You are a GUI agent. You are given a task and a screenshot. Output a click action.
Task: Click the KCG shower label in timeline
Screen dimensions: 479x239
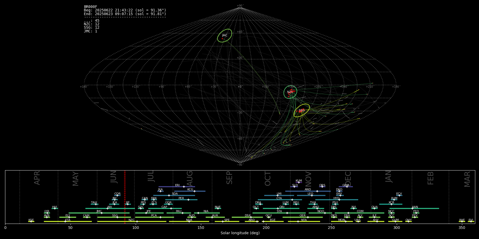[190, 190]
